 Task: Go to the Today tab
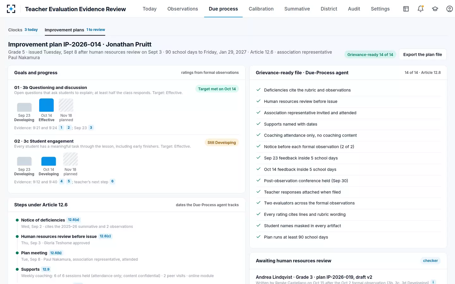tap(149, 9)
